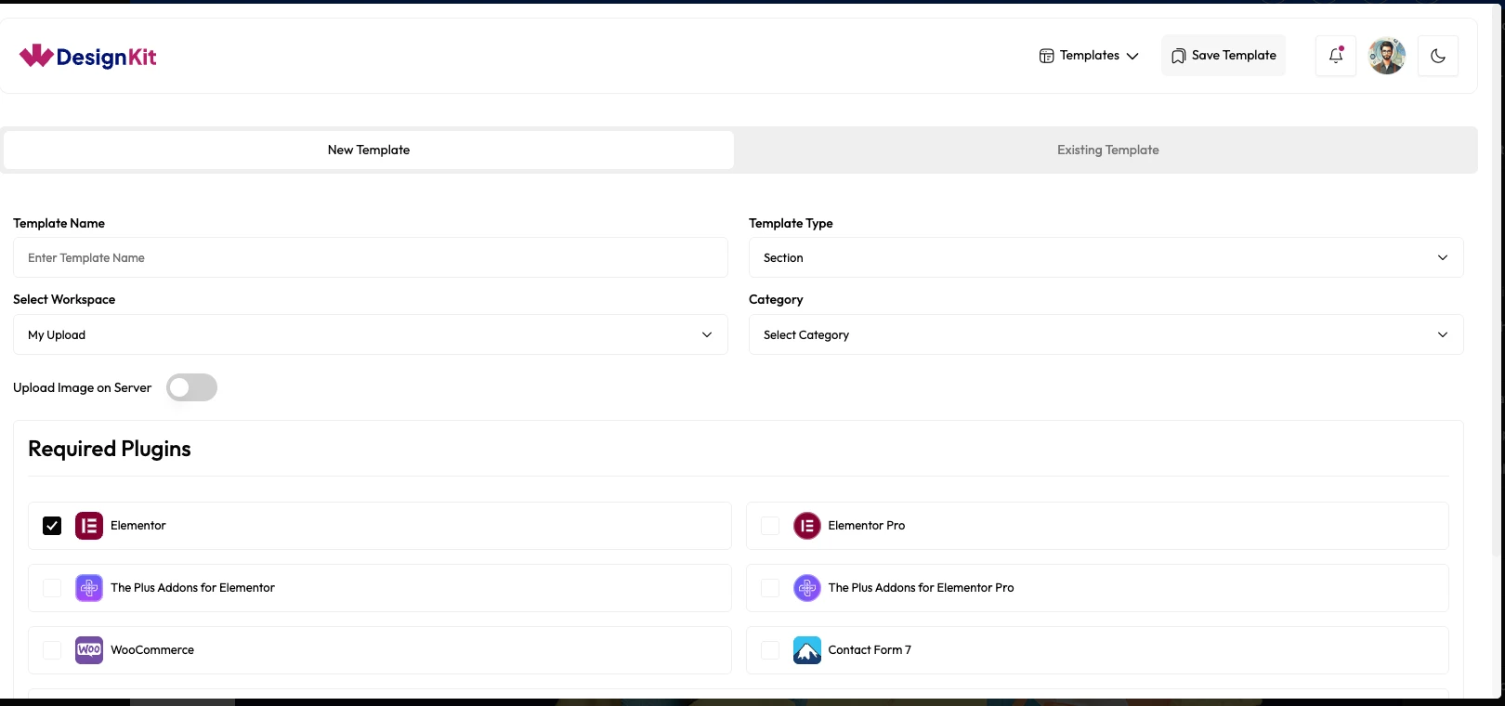Open the Templates dropdown menu
Screen dimensions: 1505x706
[x=1089, y=56]
